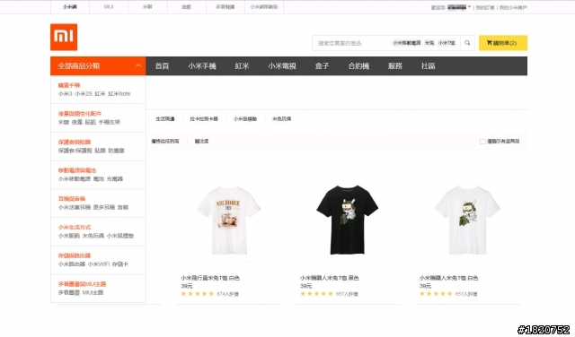Viewport: 575px width, 337px height.
Task: Click the orange MI logo
Action: (x=64, y=37)
